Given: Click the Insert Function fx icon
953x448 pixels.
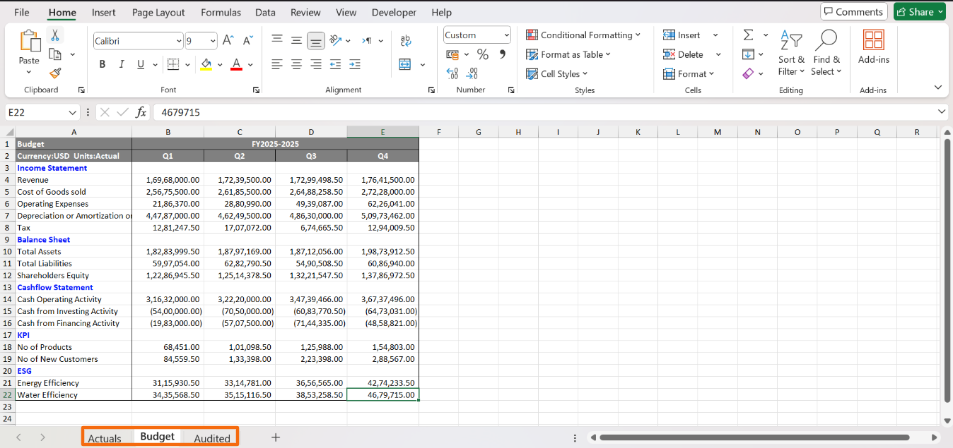Looking at the screenshot, I should [141, 112].
